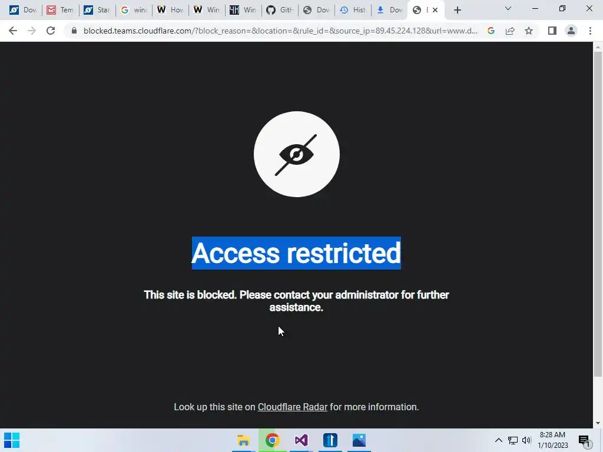Screen dimensions: 603x452
Task: Bookmark this page with star icon
Action: click(529, 31)
